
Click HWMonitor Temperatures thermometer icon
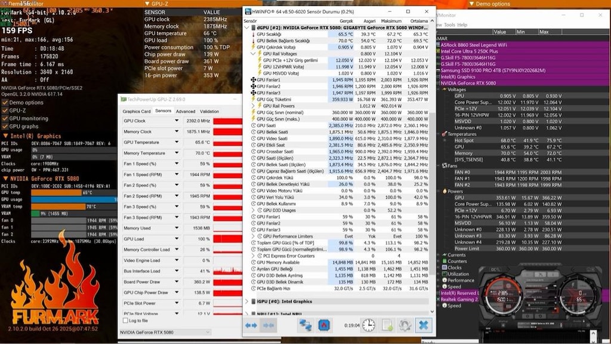coord(444,134)
